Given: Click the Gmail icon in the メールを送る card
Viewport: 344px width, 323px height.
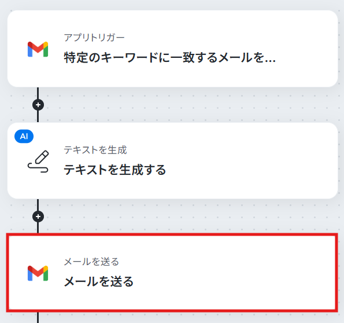Looking at the screenshot, I should [38, 273].
